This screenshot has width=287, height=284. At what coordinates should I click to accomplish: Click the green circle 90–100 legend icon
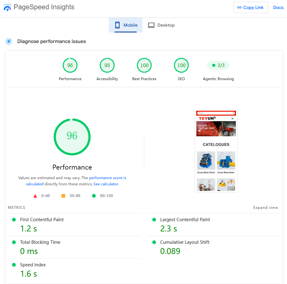click(x=94, y=196)
